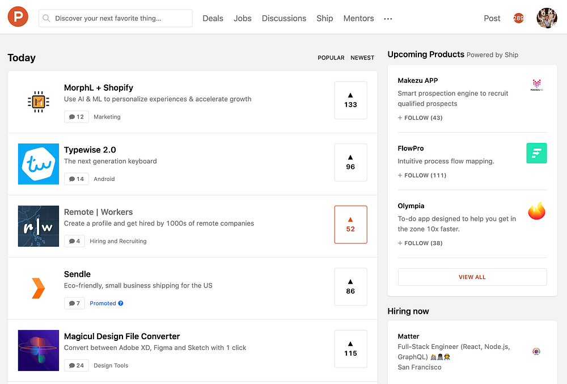
Task: Open the Promoted info question mark icon
Action: tap(120, 303)
